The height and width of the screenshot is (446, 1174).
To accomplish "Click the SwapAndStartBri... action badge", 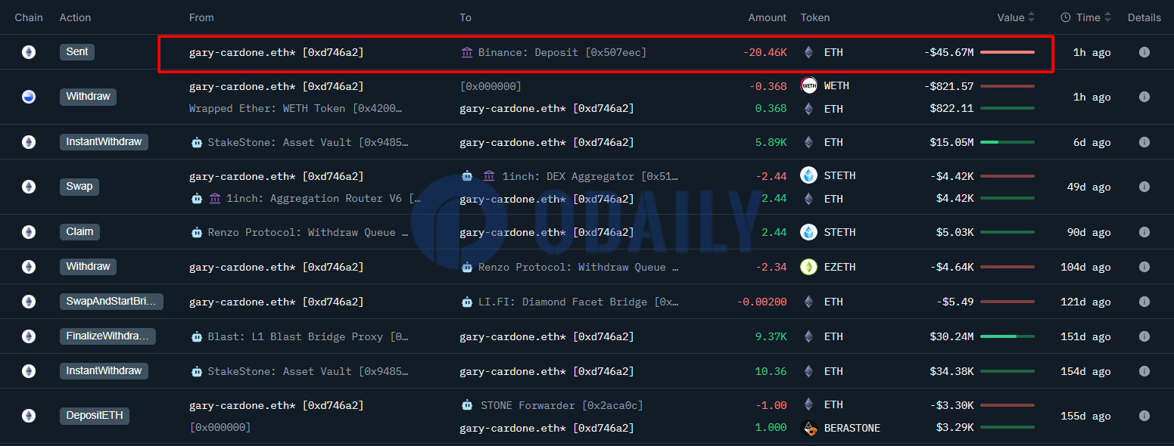I will tap(111, 302).
